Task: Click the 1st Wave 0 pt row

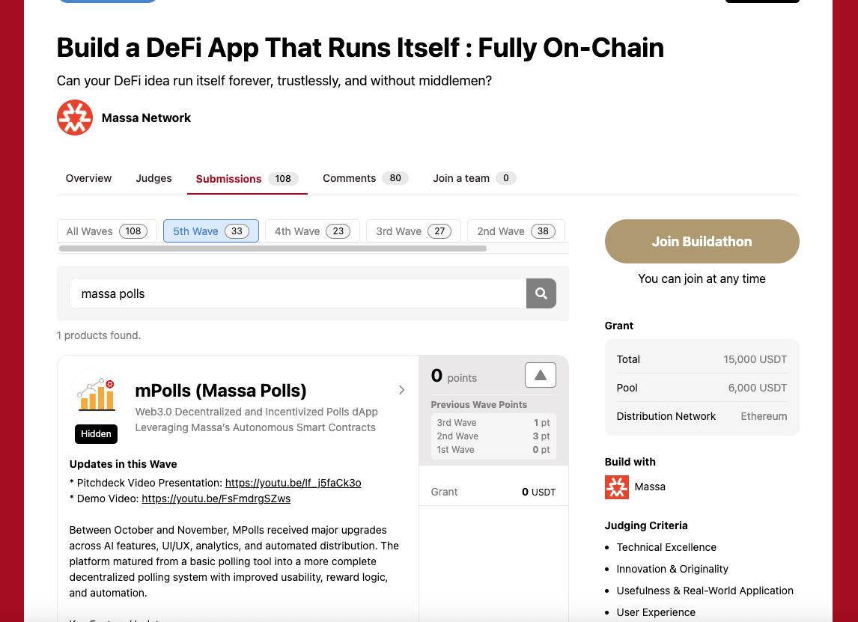Action: point(493,450)
